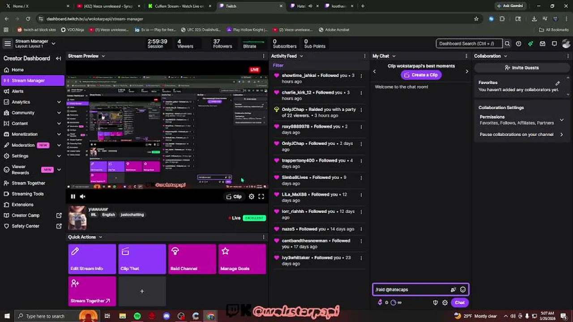Open the profile avatar menu
The image size is (573, 322).
(x=566, y=43)
